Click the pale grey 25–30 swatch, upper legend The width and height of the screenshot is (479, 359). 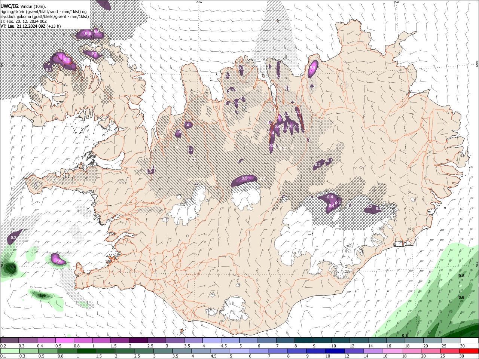(x=451, y=341)
